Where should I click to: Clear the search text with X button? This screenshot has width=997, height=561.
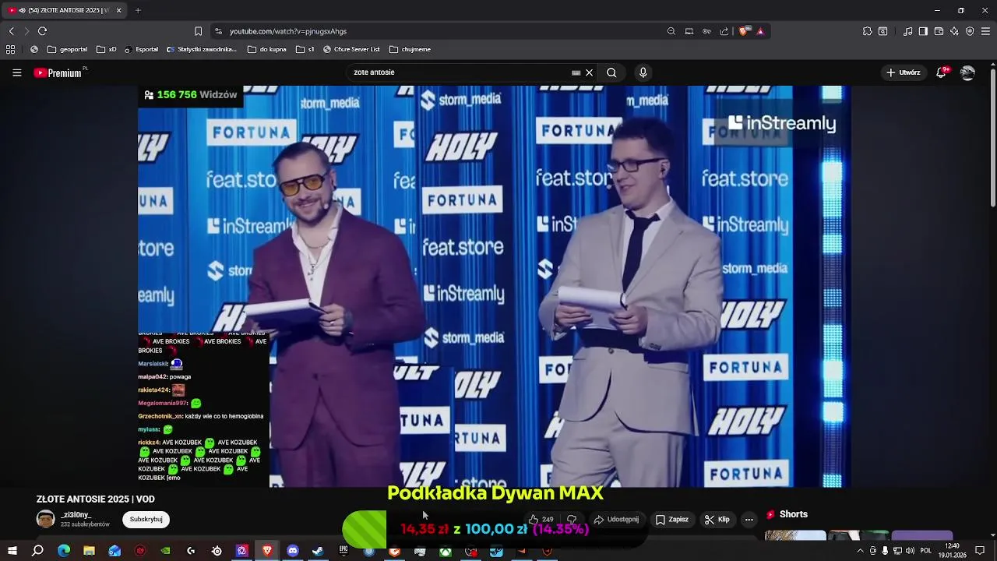589,72
